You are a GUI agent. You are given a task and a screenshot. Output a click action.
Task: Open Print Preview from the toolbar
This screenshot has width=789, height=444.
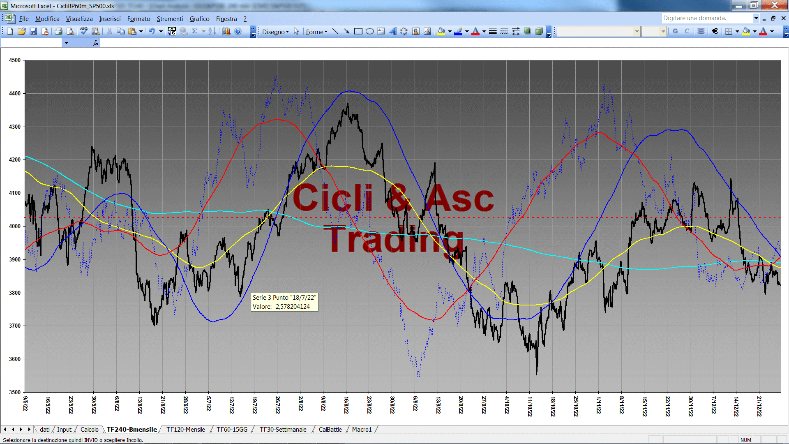[x=70, y=31]
